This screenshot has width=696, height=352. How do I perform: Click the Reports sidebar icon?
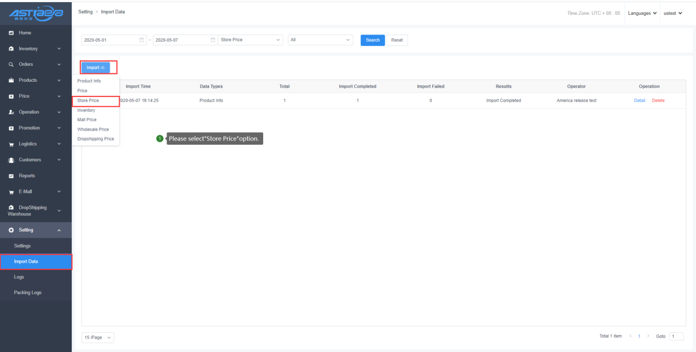(x=11, y=176)
